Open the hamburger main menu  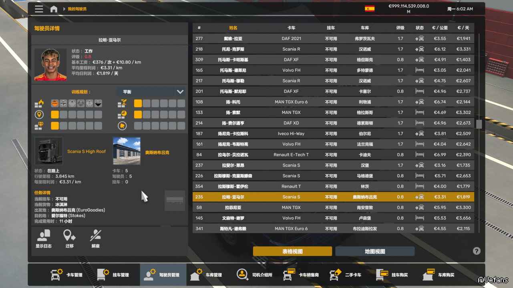(39, 9)
